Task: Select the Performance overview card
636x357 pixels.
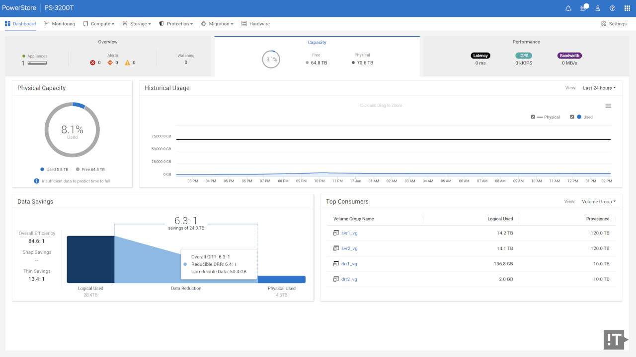Action: [x=526, y=56]
